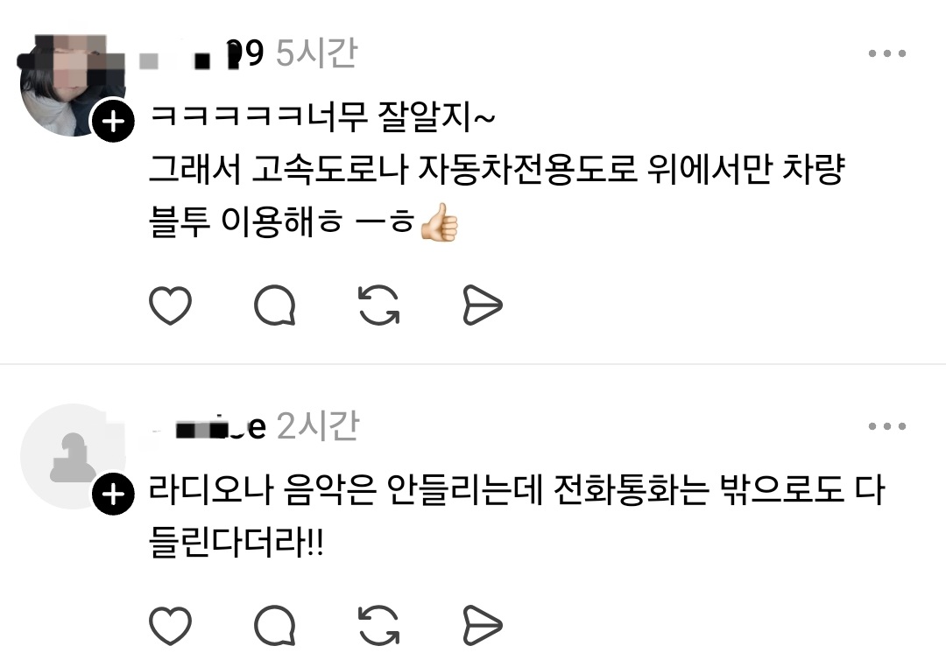Follow first commenter via plus badge

tap(113, 122)
